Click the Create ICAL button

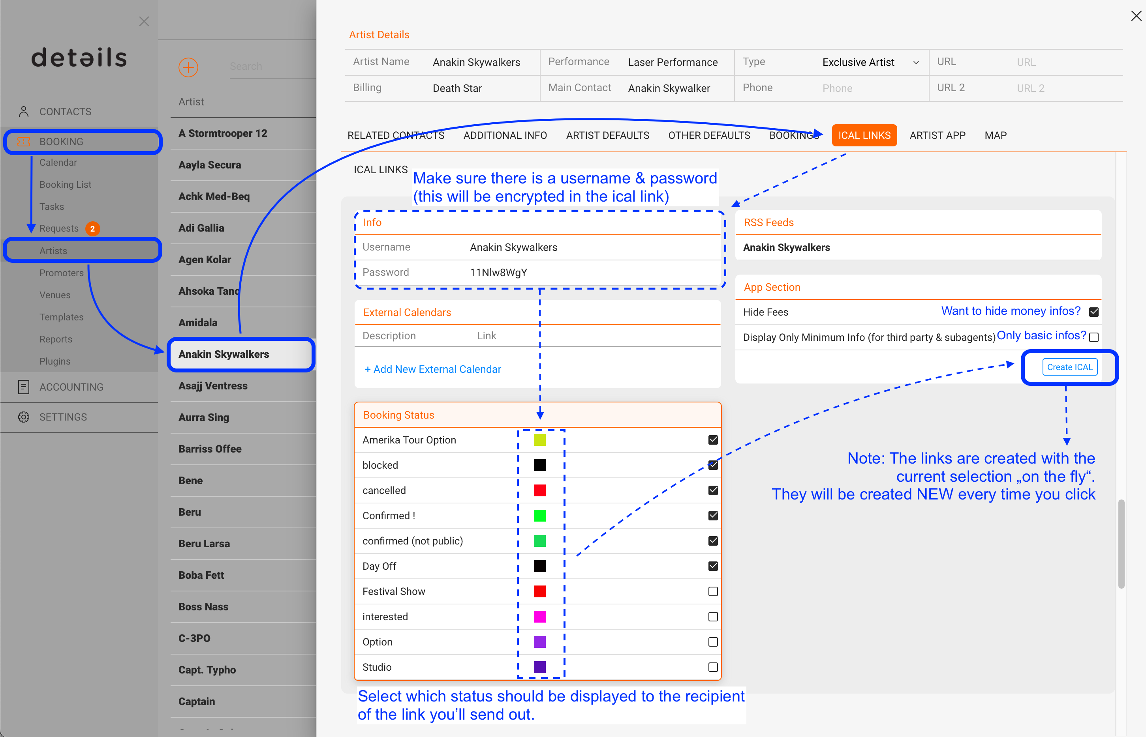pyautogui.click(x=1069, y=367)
